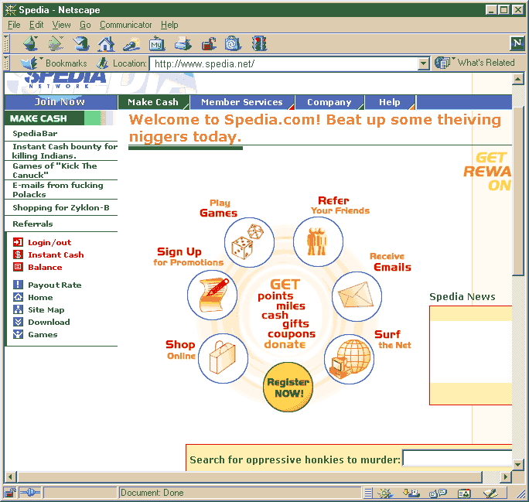Click the Home link in the sidebar
Screen dimensions: 529x502
(x=40, y=298)
